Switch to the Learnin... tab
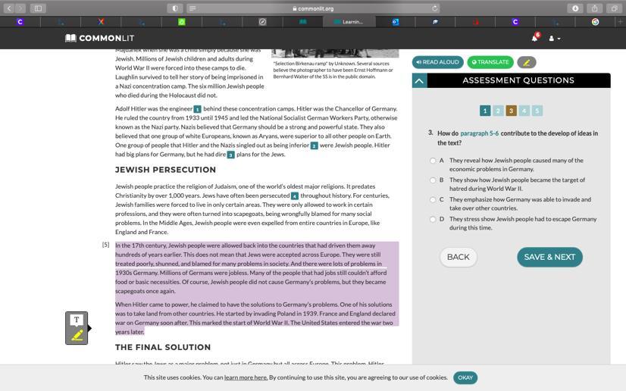The image size is (626, 391). click(349, 22)
